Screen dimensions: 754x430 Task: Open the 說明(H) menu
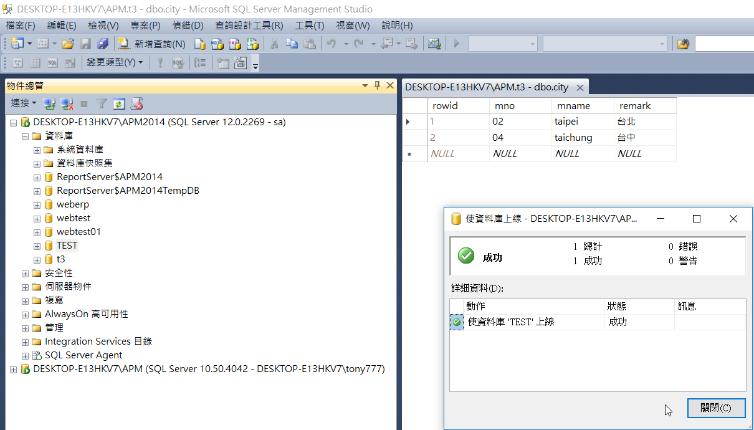click(397, 26)
